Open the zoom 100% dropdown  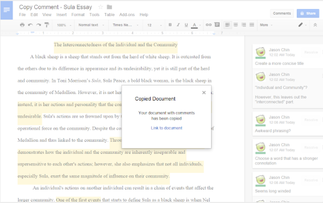tap(64, 25)
